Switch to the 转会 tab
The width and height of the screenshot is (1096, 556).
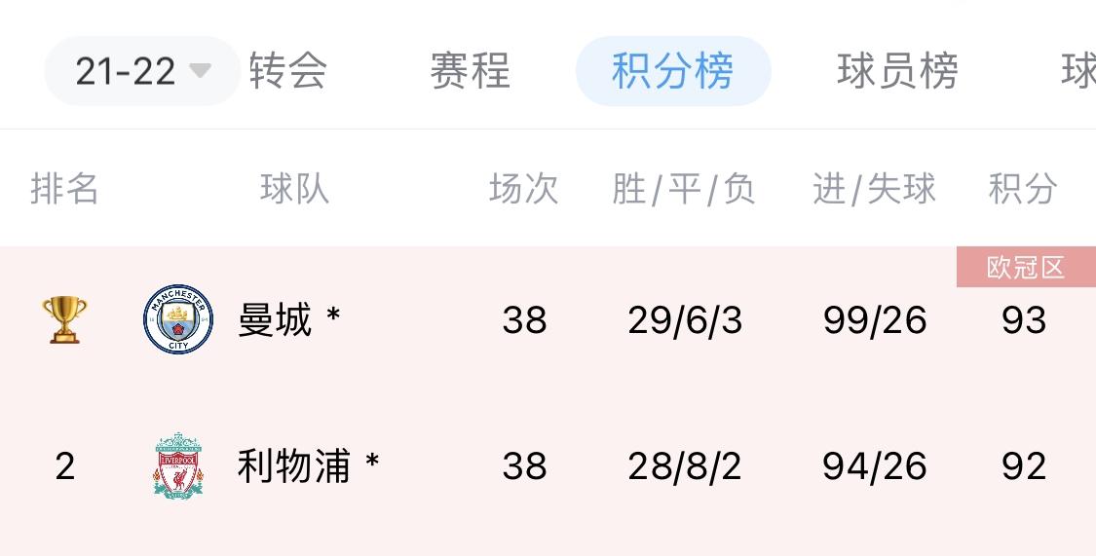pos(288,71)
